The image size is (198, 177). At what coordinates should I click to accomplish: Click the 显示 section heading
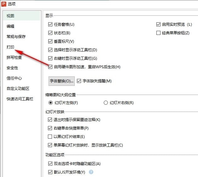49,16
